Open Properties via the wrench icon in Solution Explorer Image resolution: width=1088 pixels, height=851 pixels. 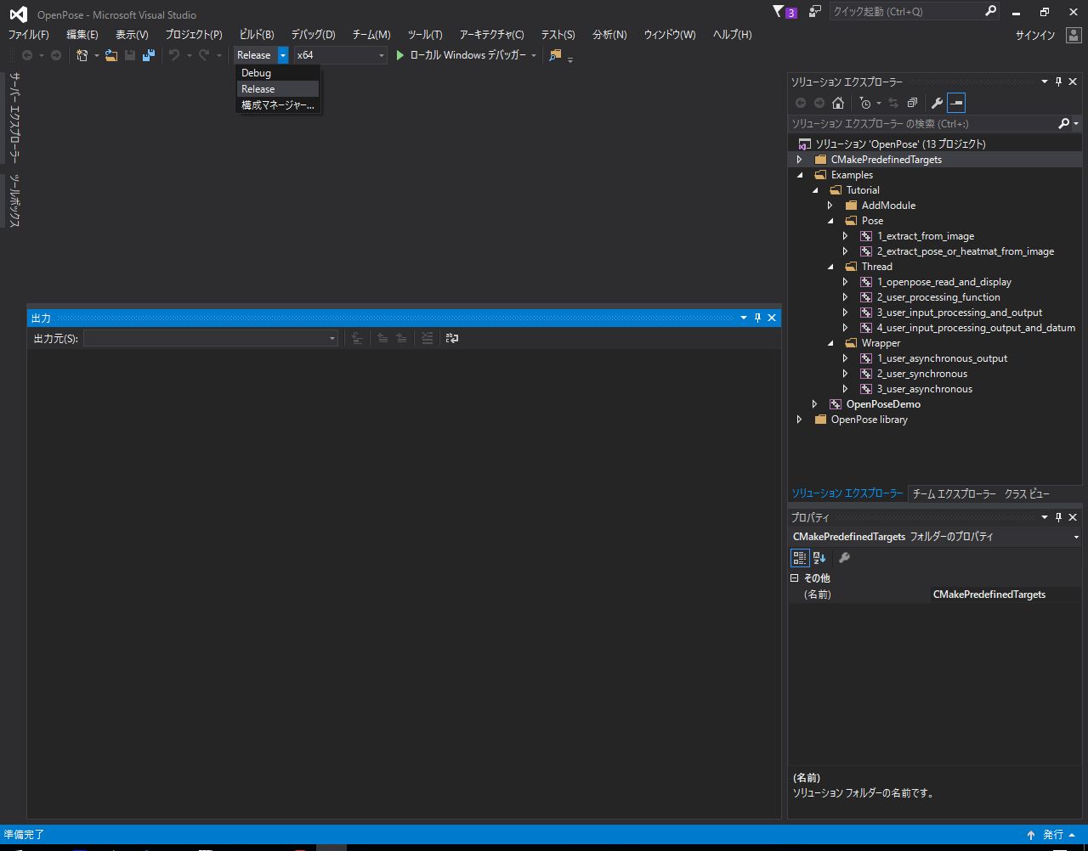(937, 103)
